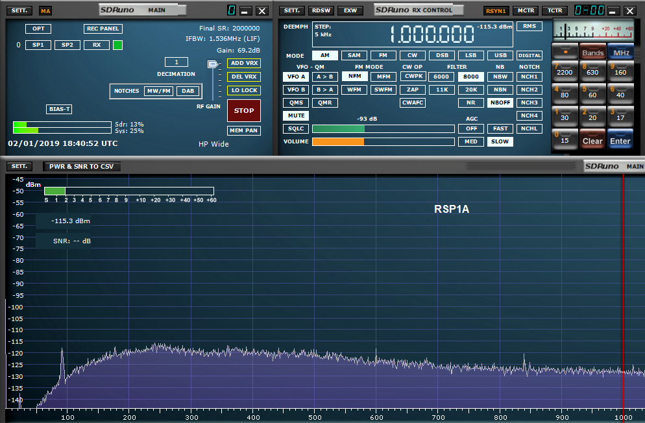The height and width of the screenshot is (423, 645).
Task: Open SETT. in Main panel
Action: [19, 10]
